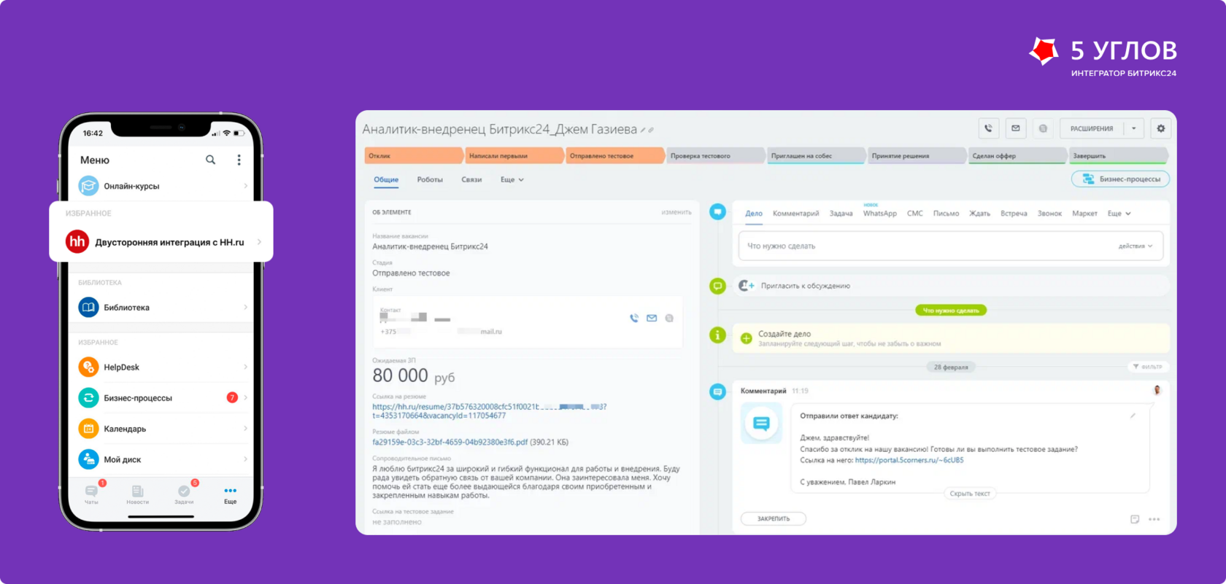Open the фильтр control in the timeline
This screenshot has height=584, width=1226.
[x=1148, y=367]
